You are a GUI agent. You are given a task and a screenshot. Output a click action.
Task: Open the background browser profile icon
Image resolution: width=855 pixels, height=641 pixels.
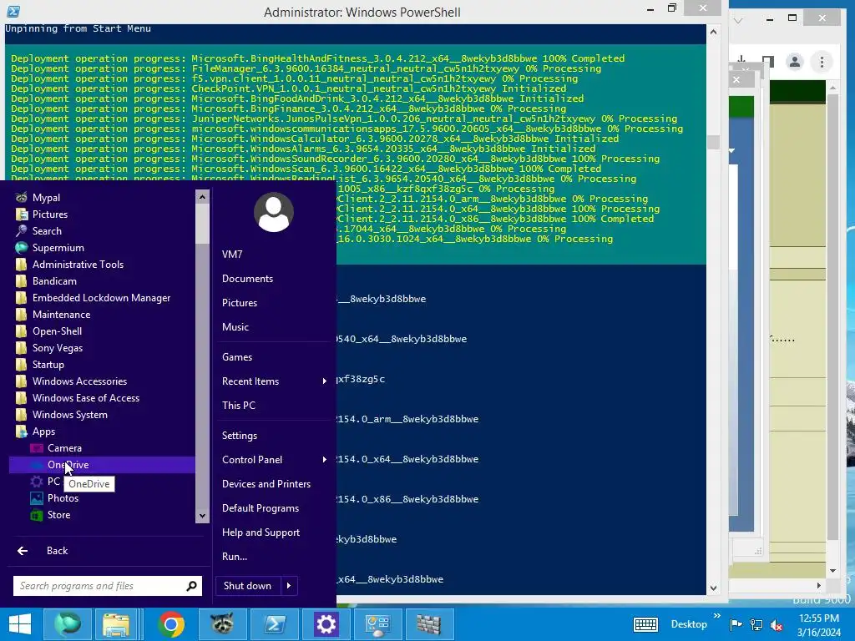(795, 62)
